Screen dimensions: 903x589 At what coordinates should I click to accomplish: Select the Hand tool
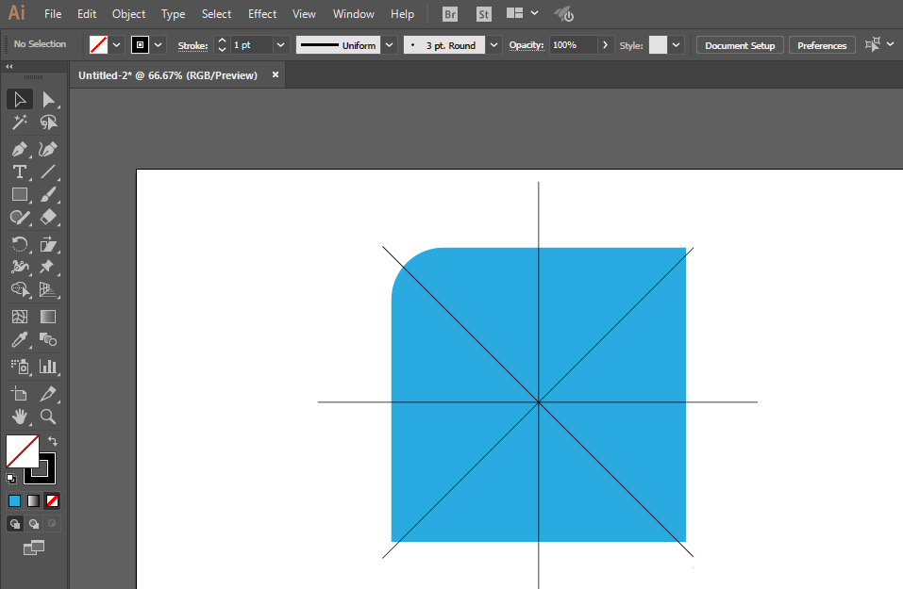coord(19,417)
